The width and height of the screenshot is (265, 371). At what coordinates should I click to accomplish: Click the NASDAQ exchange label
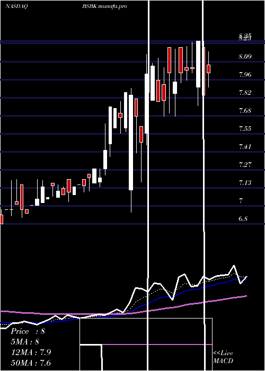coord(16,6)
